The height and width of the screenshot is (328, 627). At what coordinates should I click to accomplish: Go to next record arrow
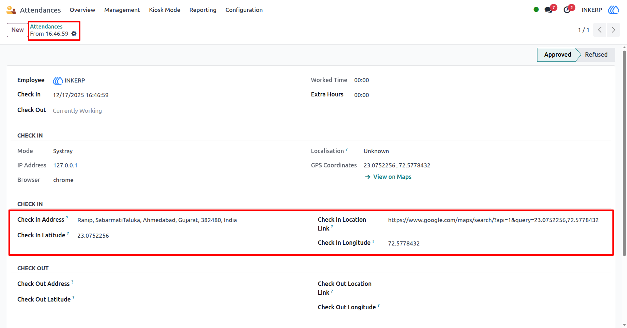click(613, 30)
